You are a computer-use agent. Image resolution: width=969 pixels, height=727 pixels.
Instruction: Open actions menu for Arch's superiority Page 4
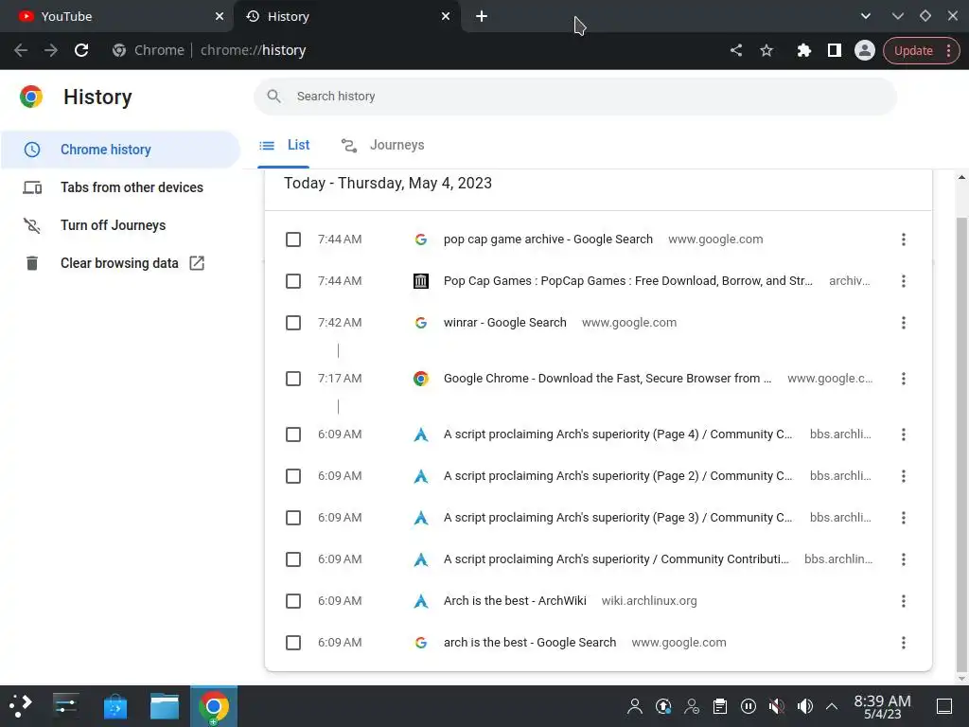[903, 434]
